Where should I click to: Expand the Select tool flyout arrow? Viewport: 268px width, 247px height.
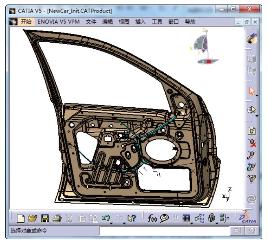257,95
